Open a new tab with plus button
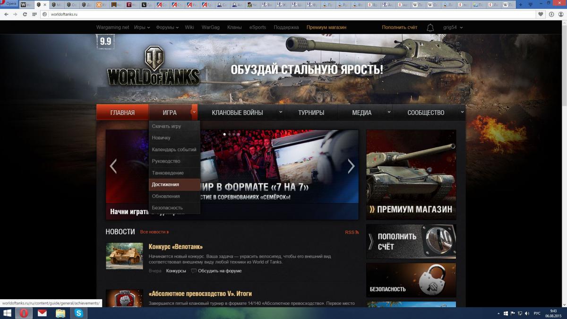The width and height of the screenshot is (567, 319). pyautogui.click(x=521, y=4)
